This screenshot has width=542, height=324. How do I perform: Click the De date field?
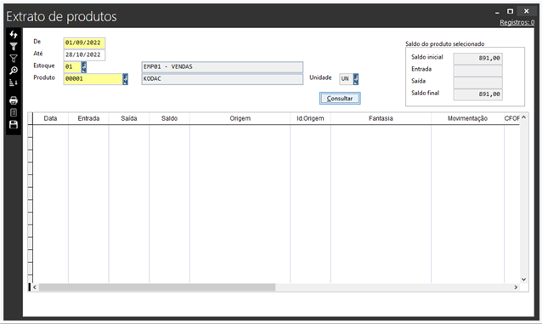pos(84,43)
